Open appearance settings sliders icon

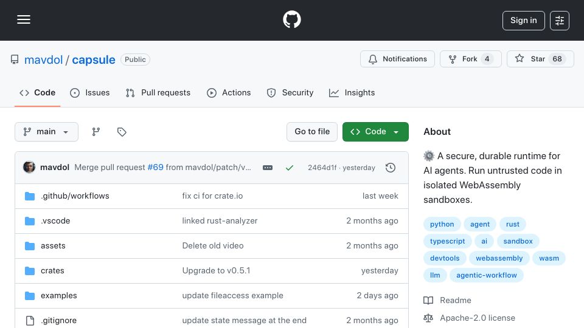click(x=560, y=21)
